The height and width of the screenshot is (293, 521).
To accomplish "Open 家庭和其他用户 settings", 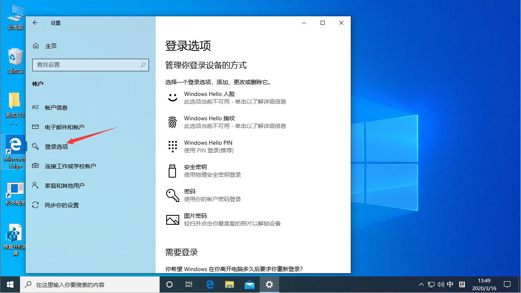I will click(65, 185).
